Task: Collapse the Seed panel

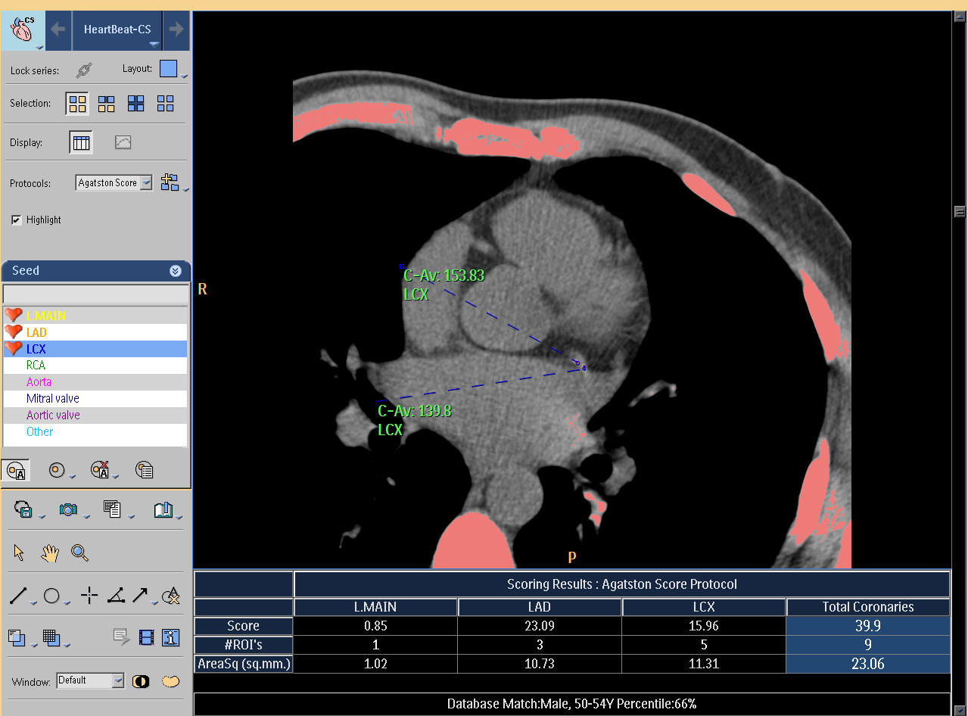Action: coord(176,271)
